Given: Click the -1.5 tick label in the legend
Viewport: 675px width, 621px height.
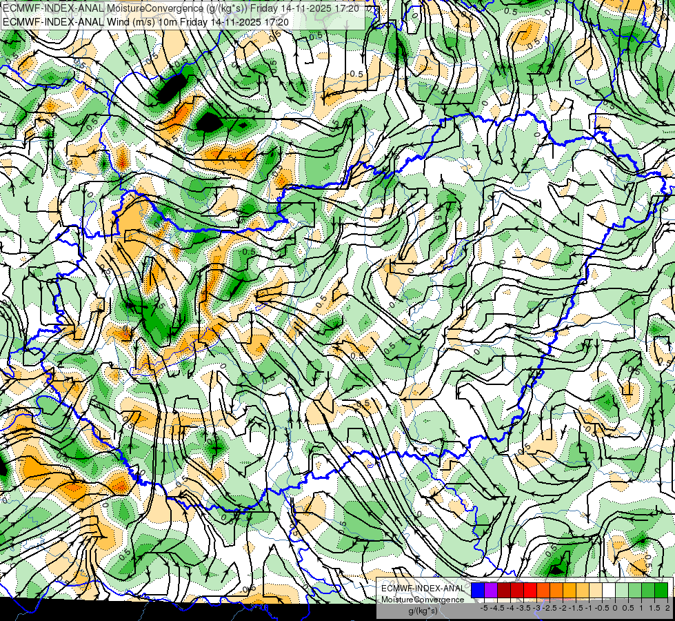Looking at the screenshot, I should tap(576, 608).
